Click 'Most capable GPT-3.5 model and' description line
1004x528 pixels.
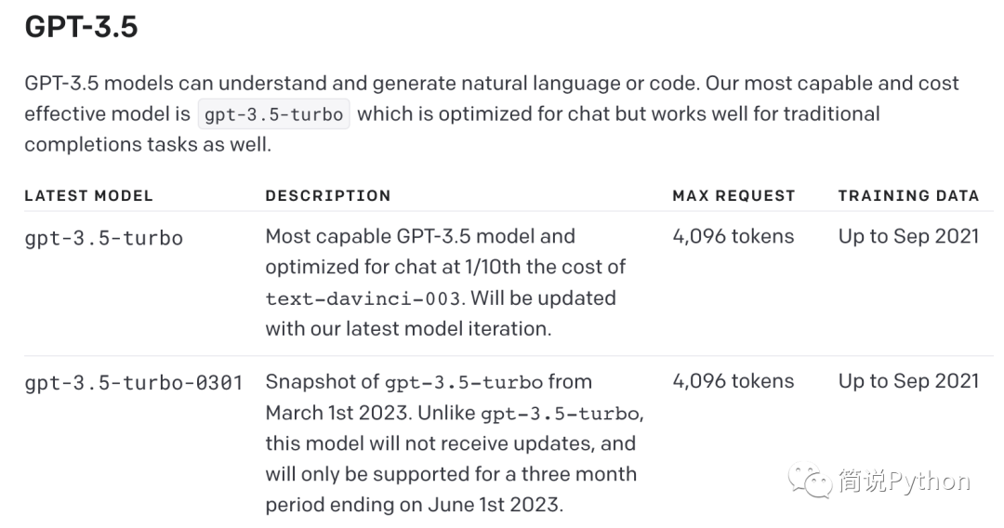tap(420, 237)
